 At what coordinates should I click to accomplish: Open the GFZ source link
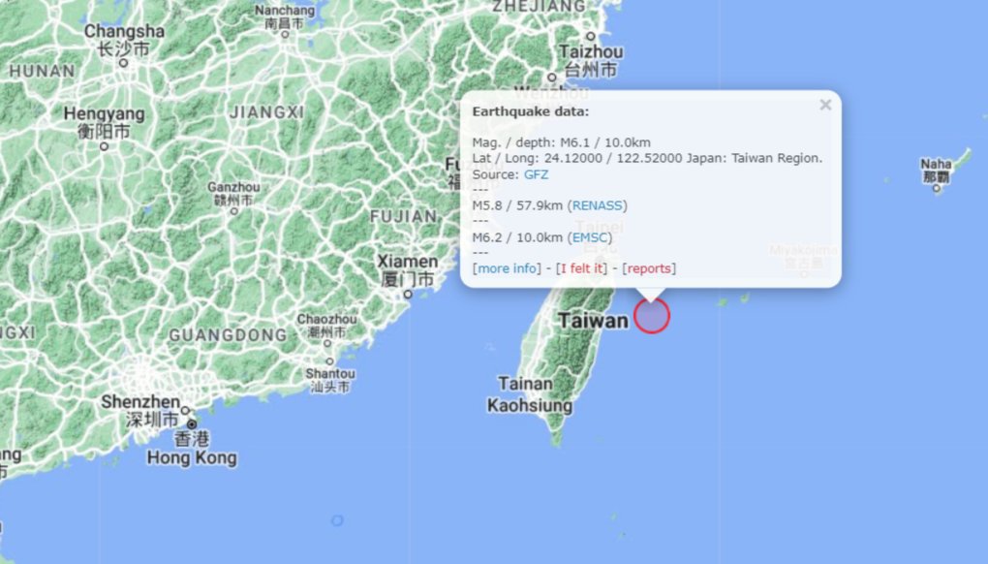click(537, 174)
